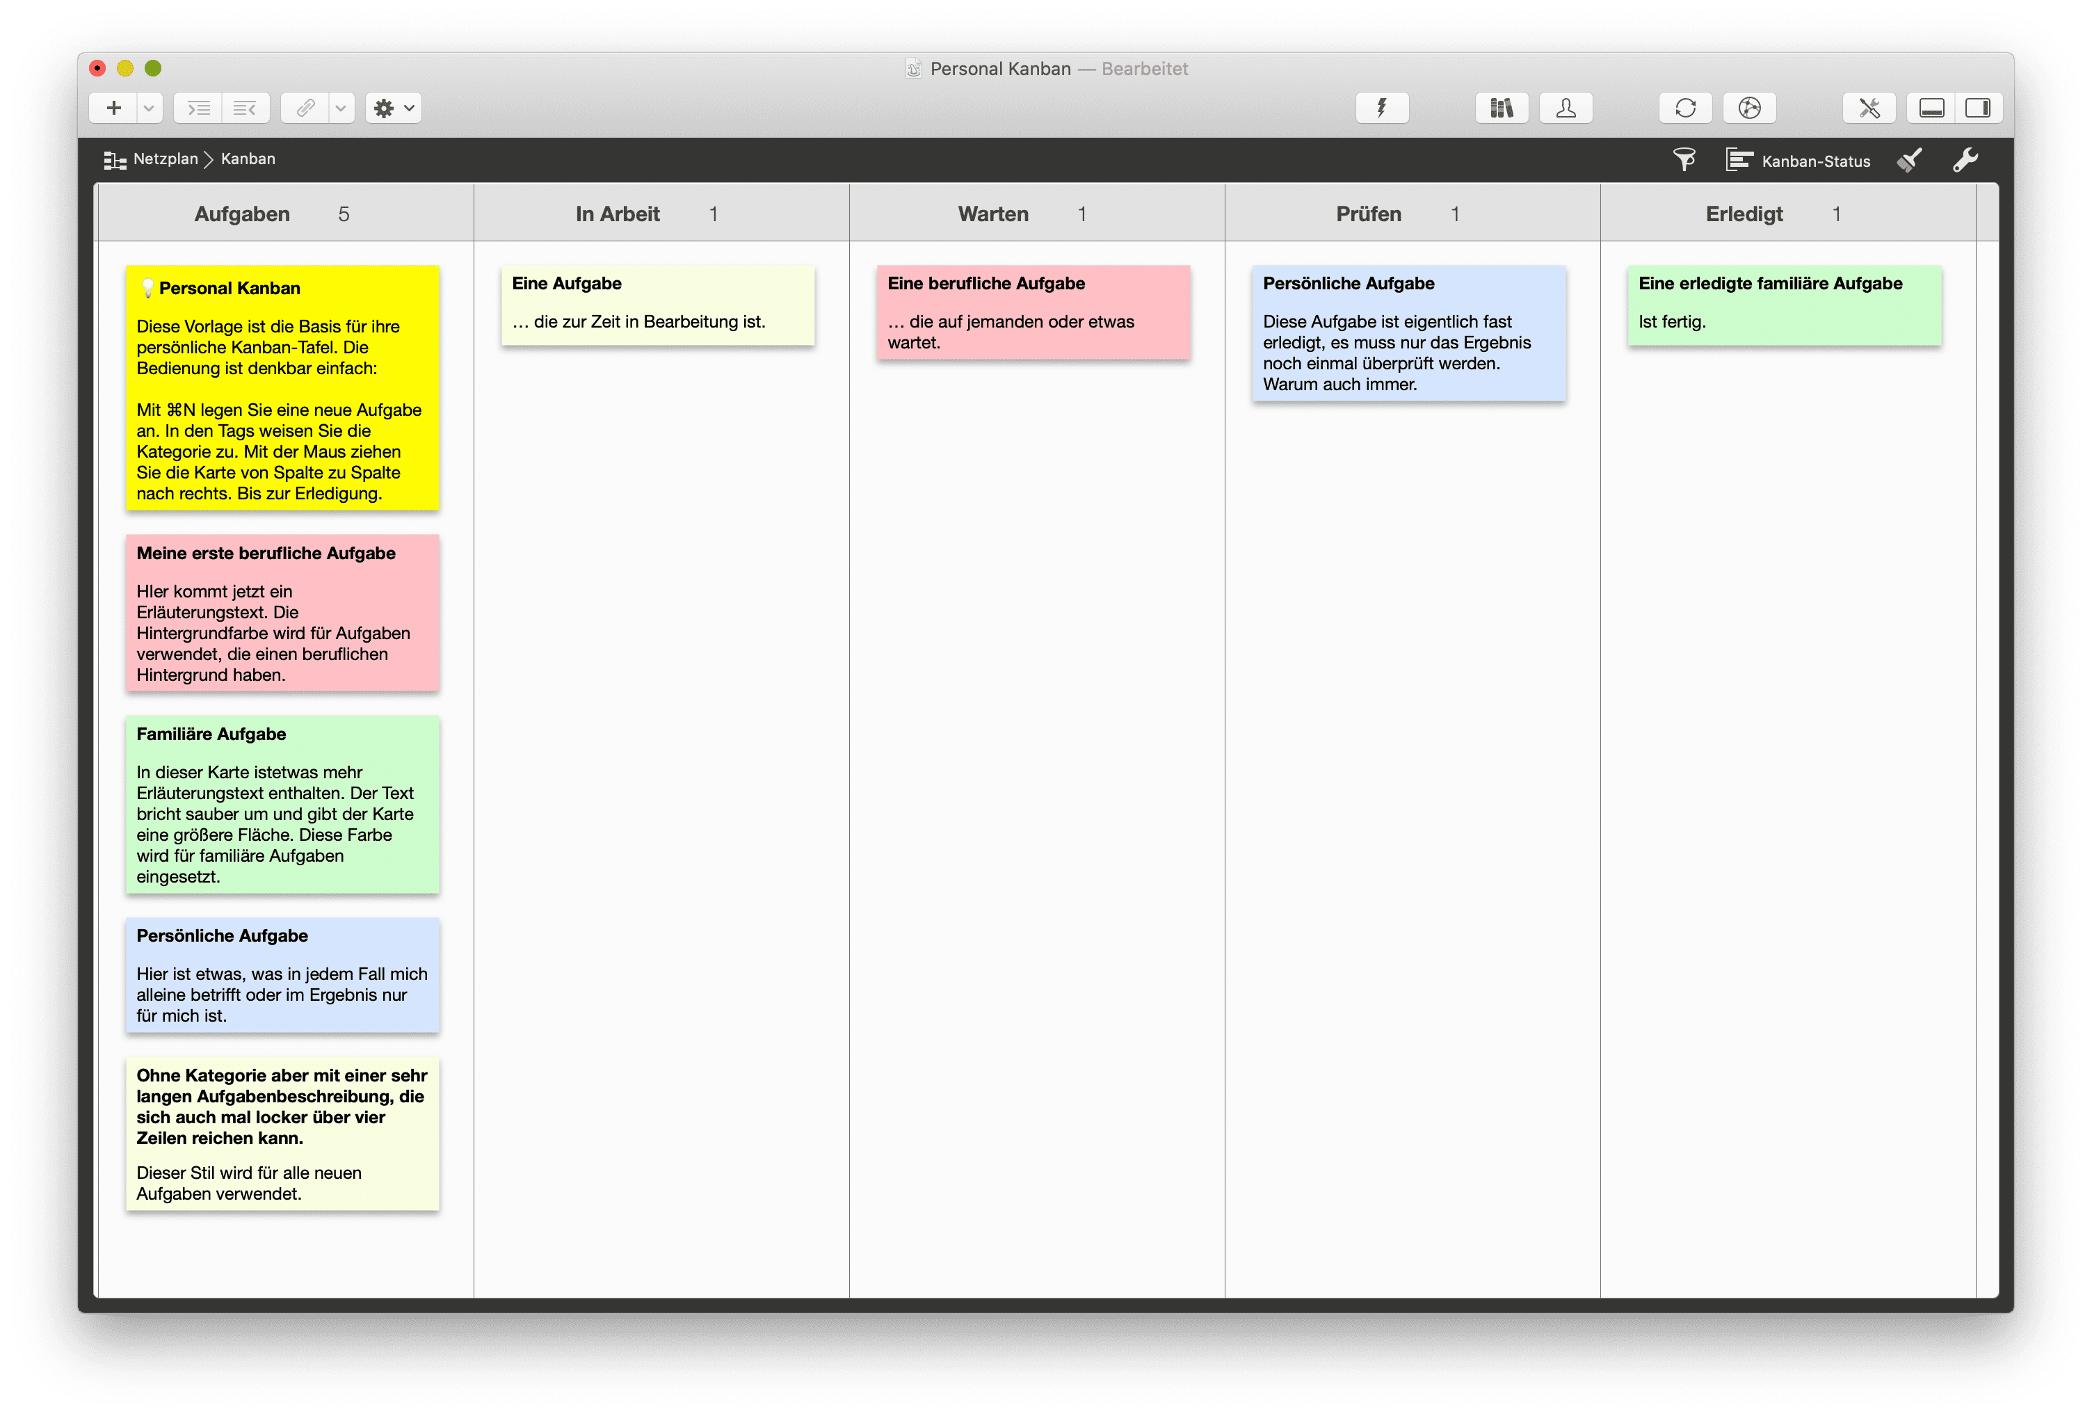Click the Erledigt column header
Screen dimensions: 2092x1416
coord(1744,214)
